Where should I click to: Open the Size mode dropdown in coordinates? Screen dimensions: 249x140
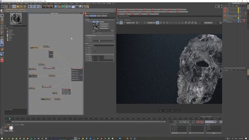[196, 133]
